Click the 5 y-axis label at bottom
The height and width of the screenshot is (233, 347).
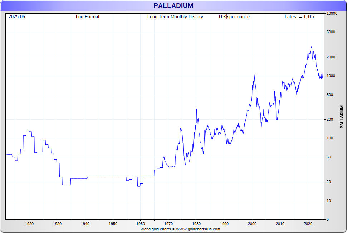coord(328,219)
